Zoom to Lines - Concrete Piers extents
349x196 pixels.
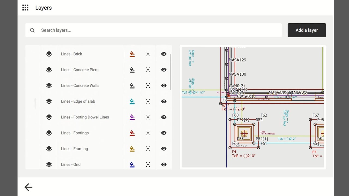(148, 70)
